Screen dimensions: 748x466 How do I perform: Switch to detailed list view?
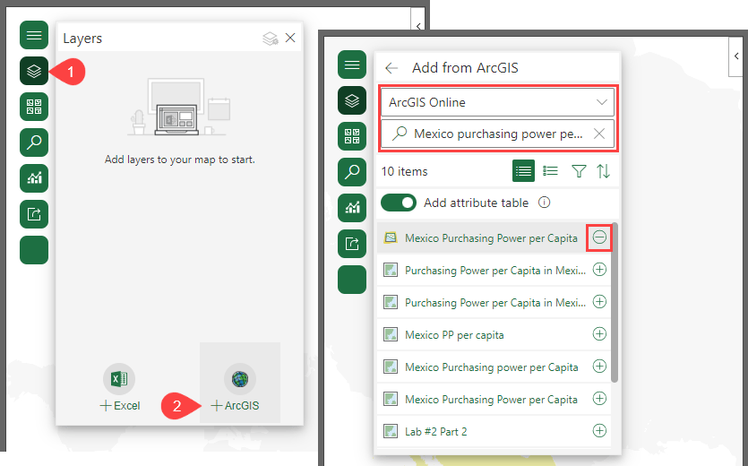[551, 171]
